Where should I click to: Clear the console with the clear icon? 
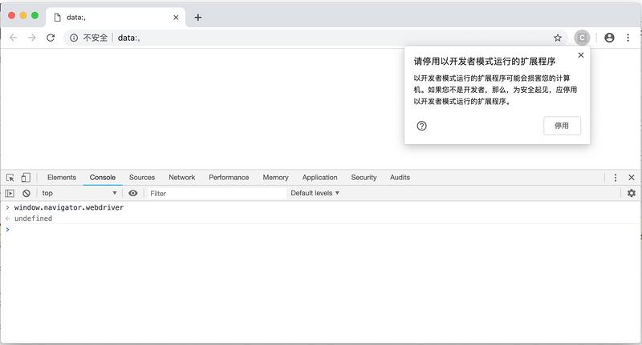[x=26, y=193]
